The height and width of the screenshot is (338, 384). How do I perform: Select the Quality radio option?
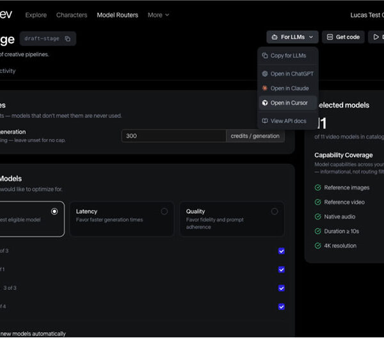275,211
